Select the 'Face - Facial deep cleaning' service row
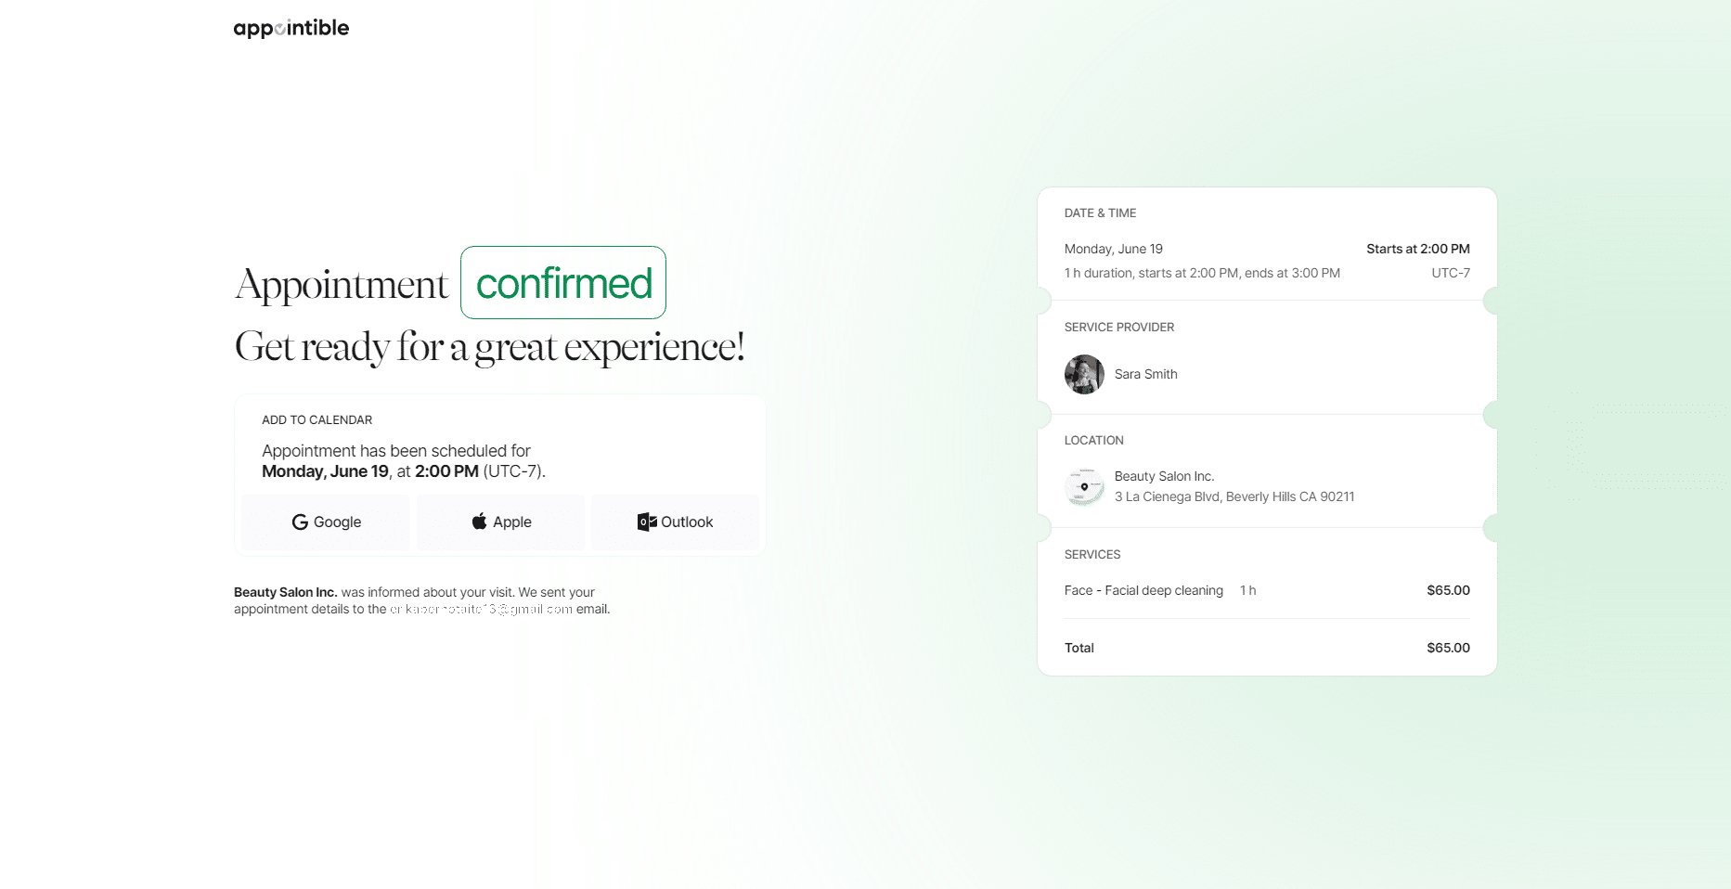Screen dimensions: 1731x889 (x=1143, y=590)
